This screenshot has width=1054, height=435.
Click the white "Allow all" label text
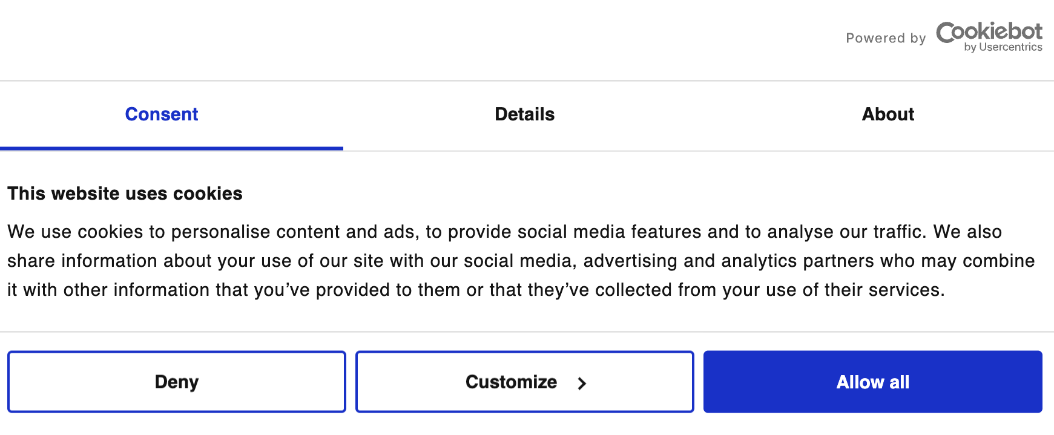[872, 382]
